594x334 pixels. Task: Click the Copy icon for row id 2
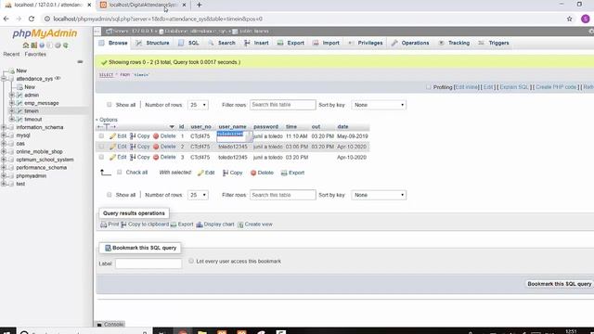tap(133, 147)
